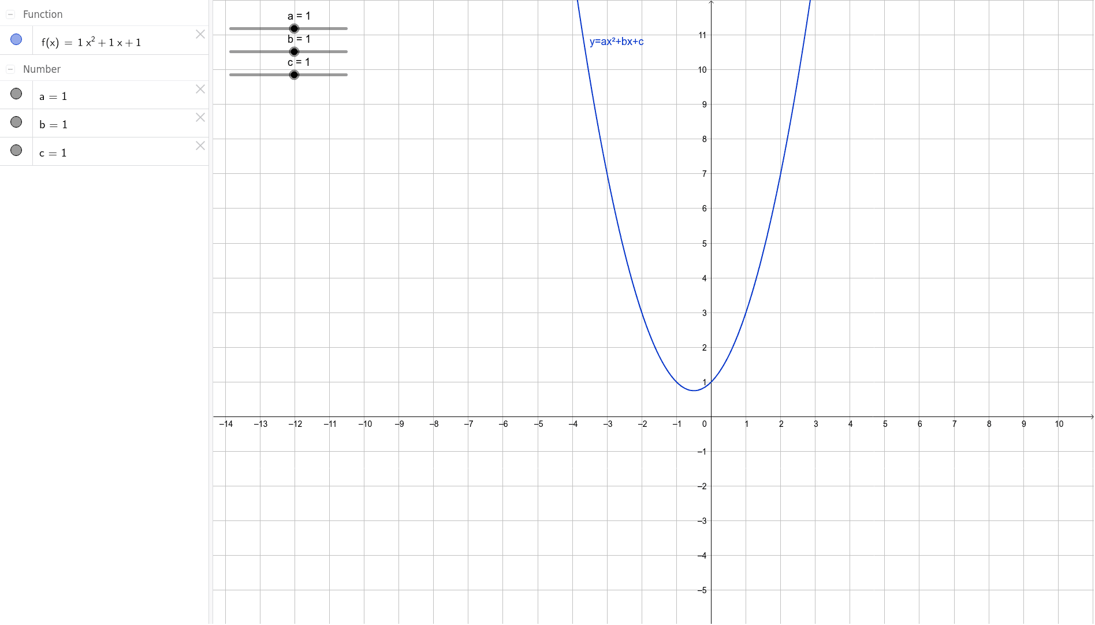Toggle visibility circle for b = 1
Viewport: 1095px width, 625px height.
pos(16,122)
